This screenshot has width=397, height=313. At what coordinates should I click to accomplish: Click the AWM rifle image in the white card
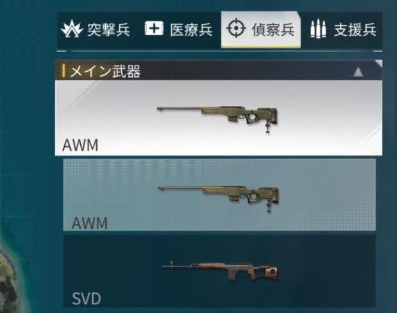click(217, 119)
